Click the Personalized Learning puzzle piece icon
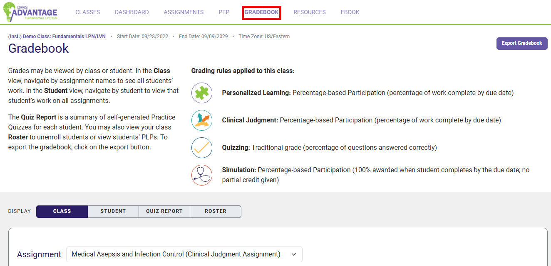Image resolution: width=551 pixels, height=266 pixels. tap(202, 93)
